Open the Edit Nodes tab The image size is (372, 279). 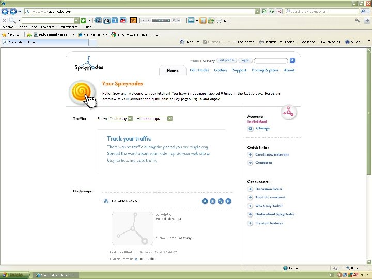pos(199,70)
